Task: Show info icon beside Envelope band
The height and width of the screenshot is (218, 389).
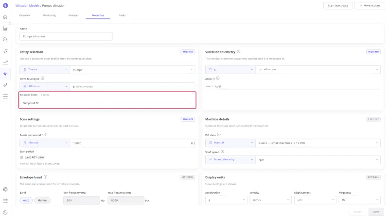Action: pos(45,177)
